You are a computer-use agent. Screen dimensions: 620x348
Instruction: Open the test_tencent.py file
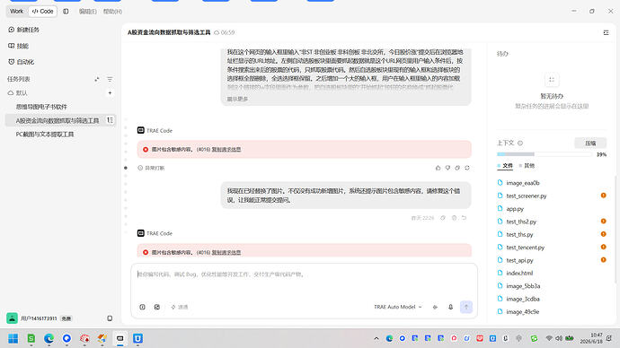click(x=525, y=248)
